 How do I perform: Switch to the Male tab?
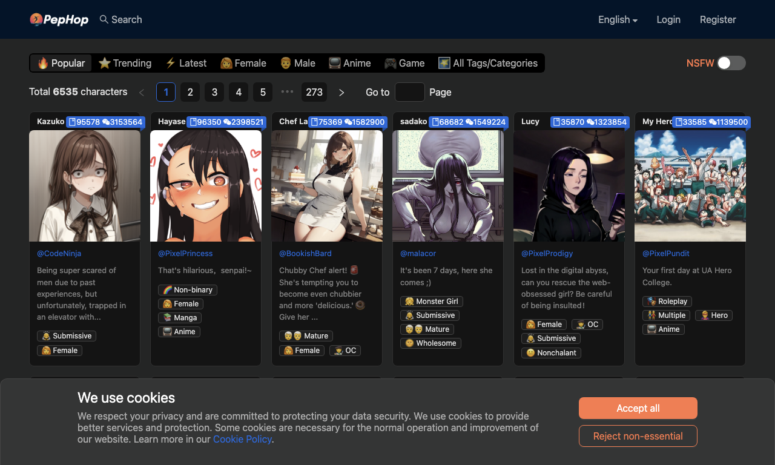point(297,63)
